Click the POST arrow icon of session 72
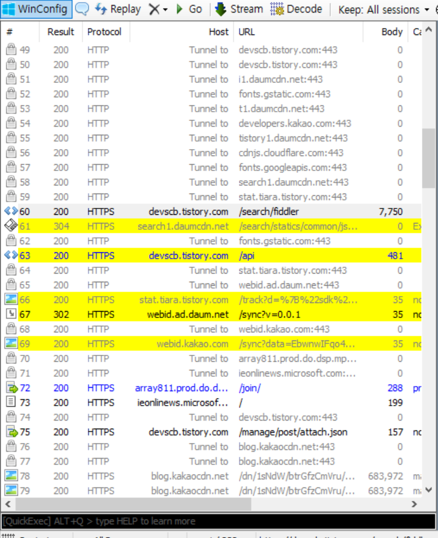438x538 pixels. tap(12, 388)
